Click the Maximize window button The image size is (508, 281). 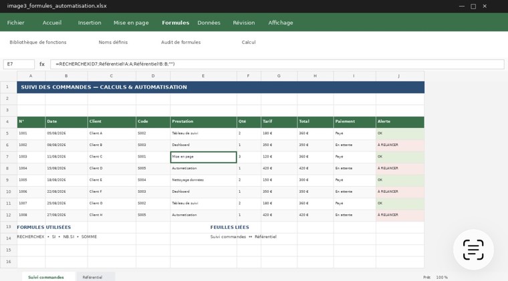[473, 6]
